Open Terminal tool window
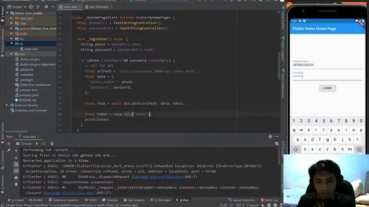The width and height of the screenshot is (369, 207). tap(110, 200)
